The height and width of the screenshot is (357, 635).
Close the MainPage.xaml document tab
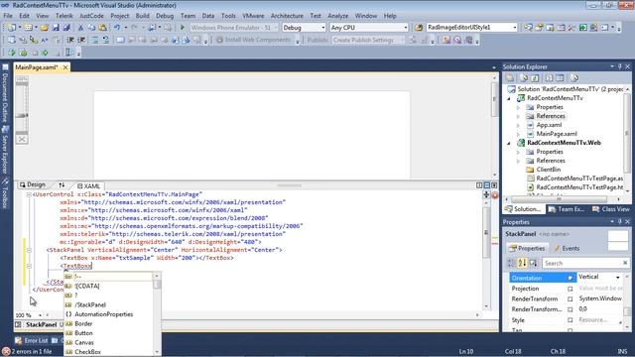[x=65, y=67]
